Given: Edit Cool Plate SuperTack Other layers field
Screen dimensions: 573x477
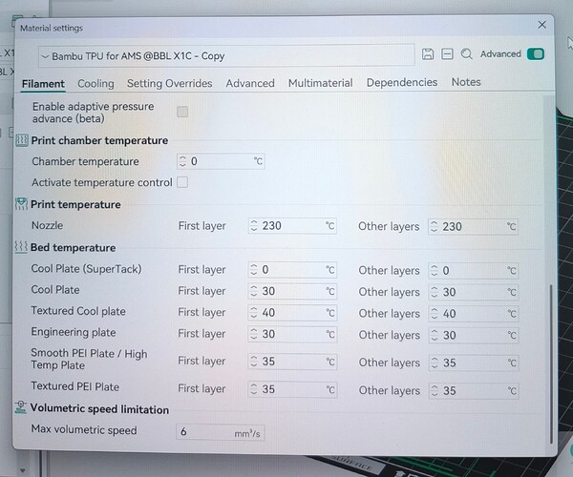Looking at the screenshot, I should (x=473, y=270).
